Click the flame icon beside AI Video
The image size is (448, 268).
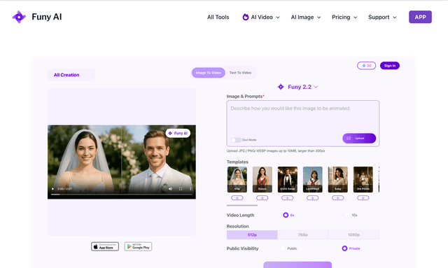246,17
